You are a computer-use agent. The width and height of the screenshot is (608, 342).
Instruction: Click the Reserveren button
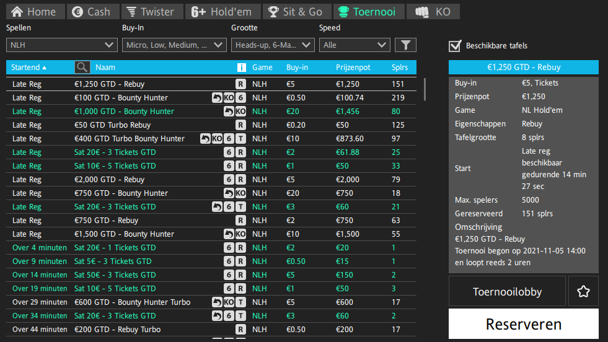click(x=524, y=324)
